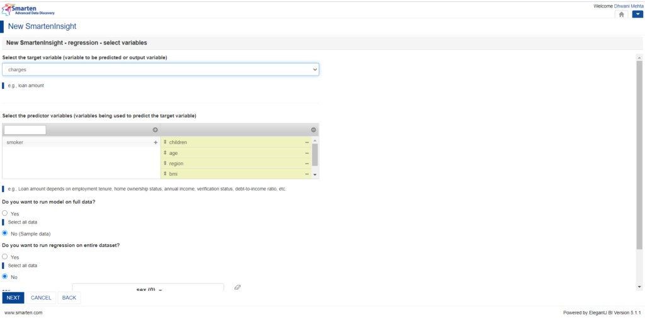Open the charges target variable dropdown

click(x=161, y=69)
